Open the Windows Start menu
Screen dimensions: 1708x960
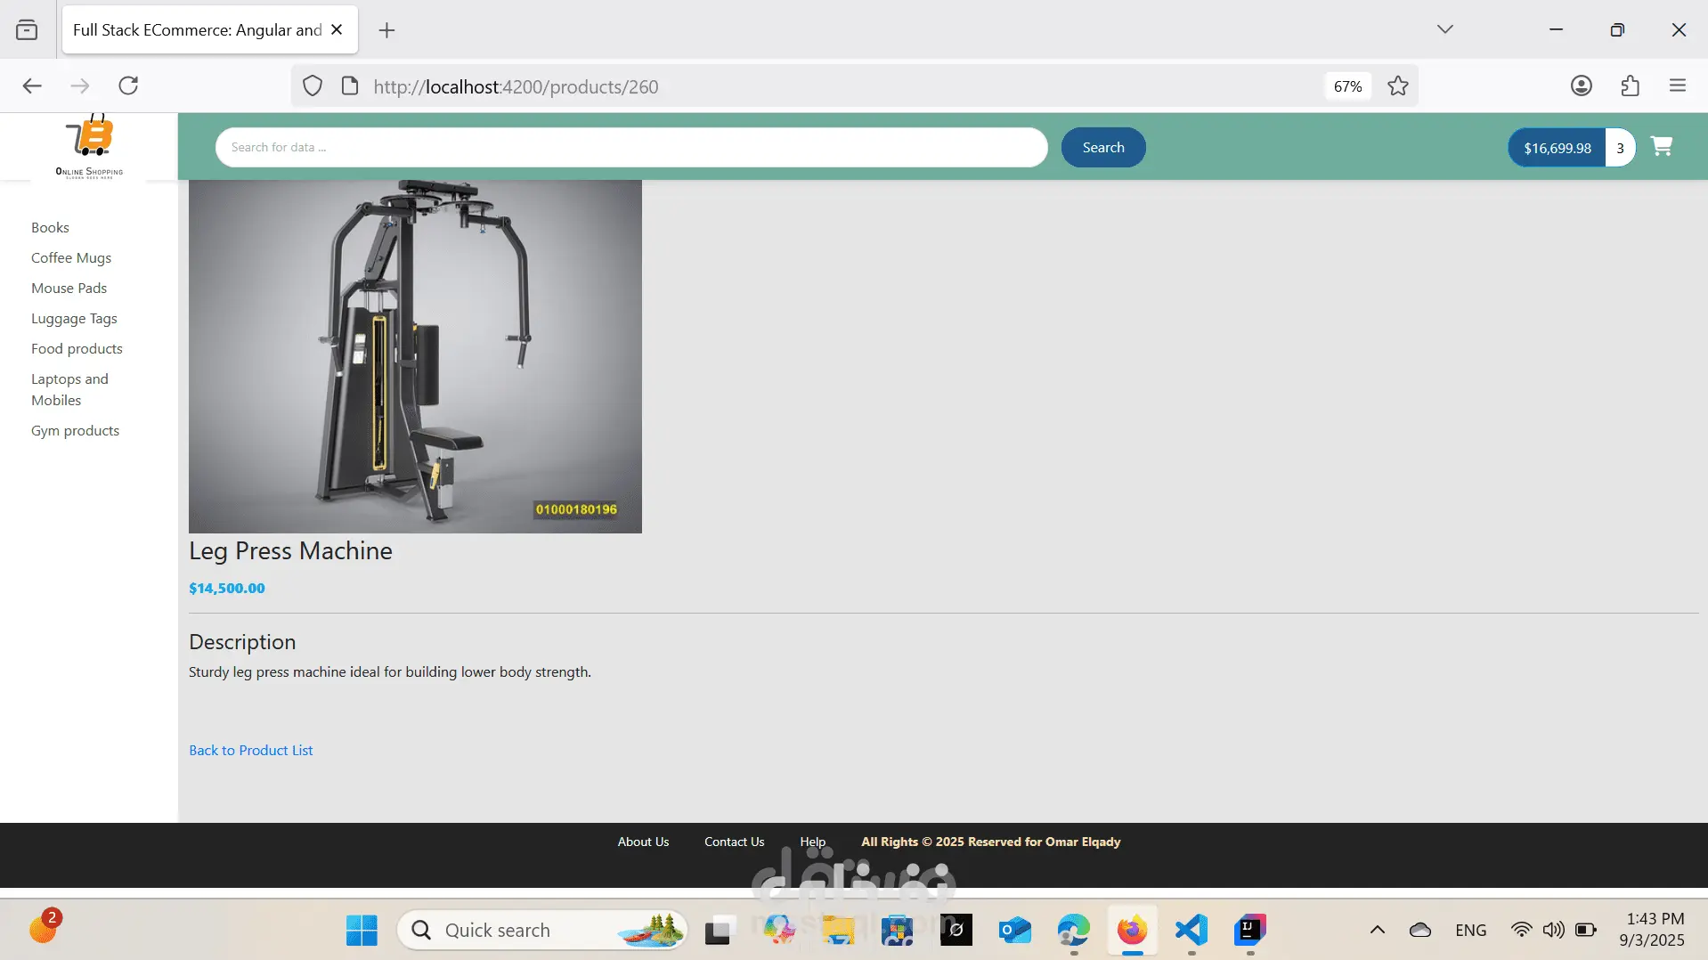pos(362,931)
